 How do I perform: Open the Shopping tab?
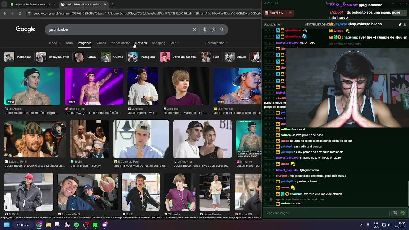[x=158, y=43]
